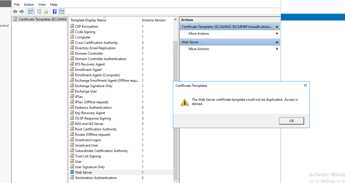Screen dimensions: 345x183
Task: Click the warning icon in the dialog
Action: [x=184, y=101]
